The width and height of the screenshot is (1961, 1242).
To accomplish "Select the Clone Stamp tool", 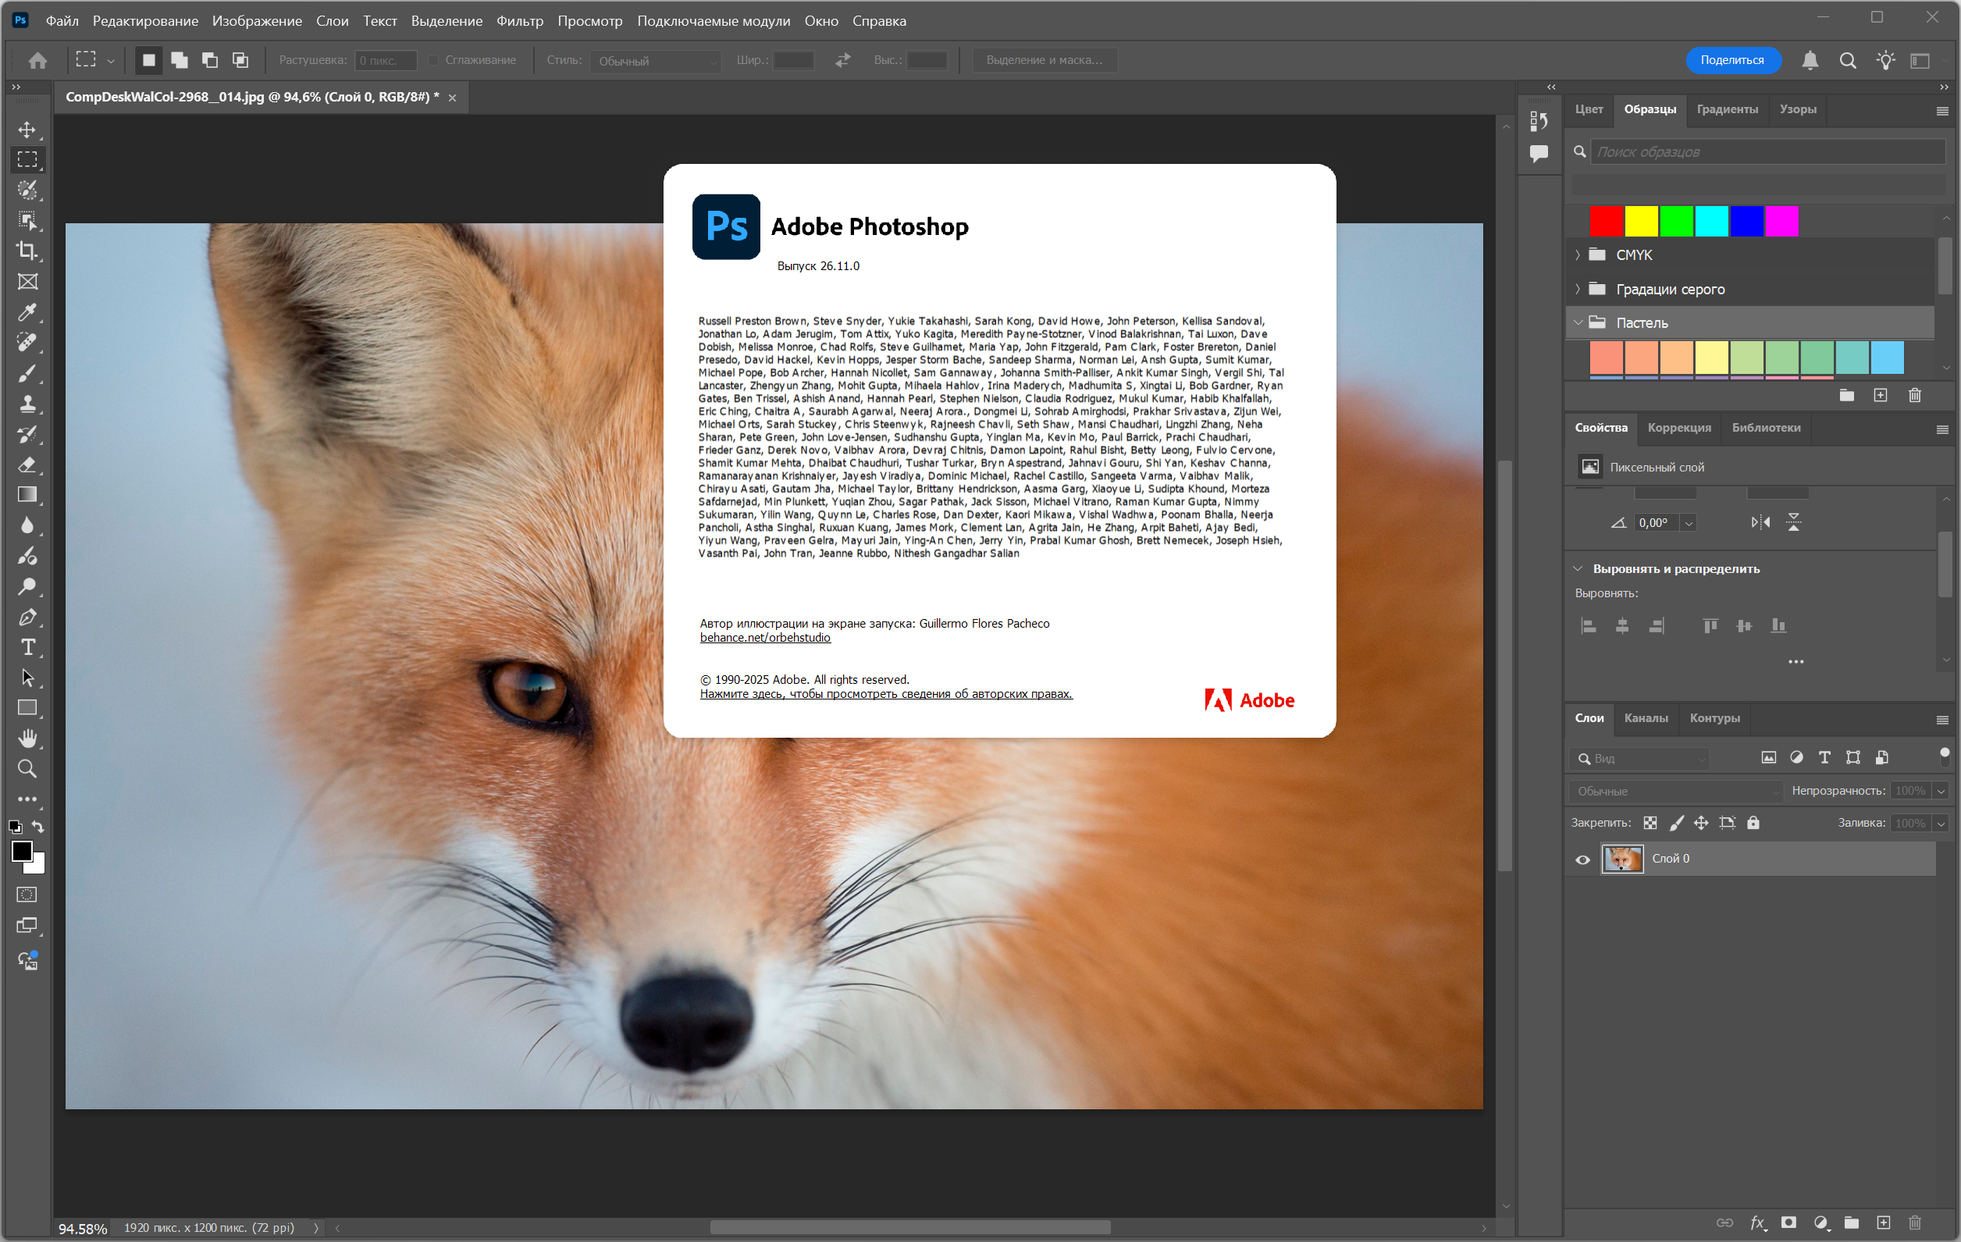I will pos(27,404).
